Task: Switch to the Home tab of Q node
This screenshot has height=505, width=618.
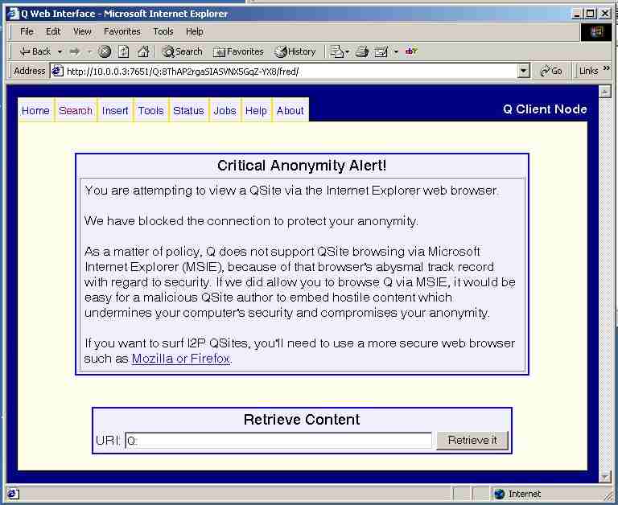Action: pyautogui.click(x=35, y=110)
